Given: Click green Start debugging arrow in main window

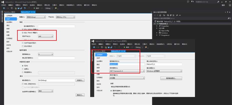Looking at the screenshot, I should point(34,8).
